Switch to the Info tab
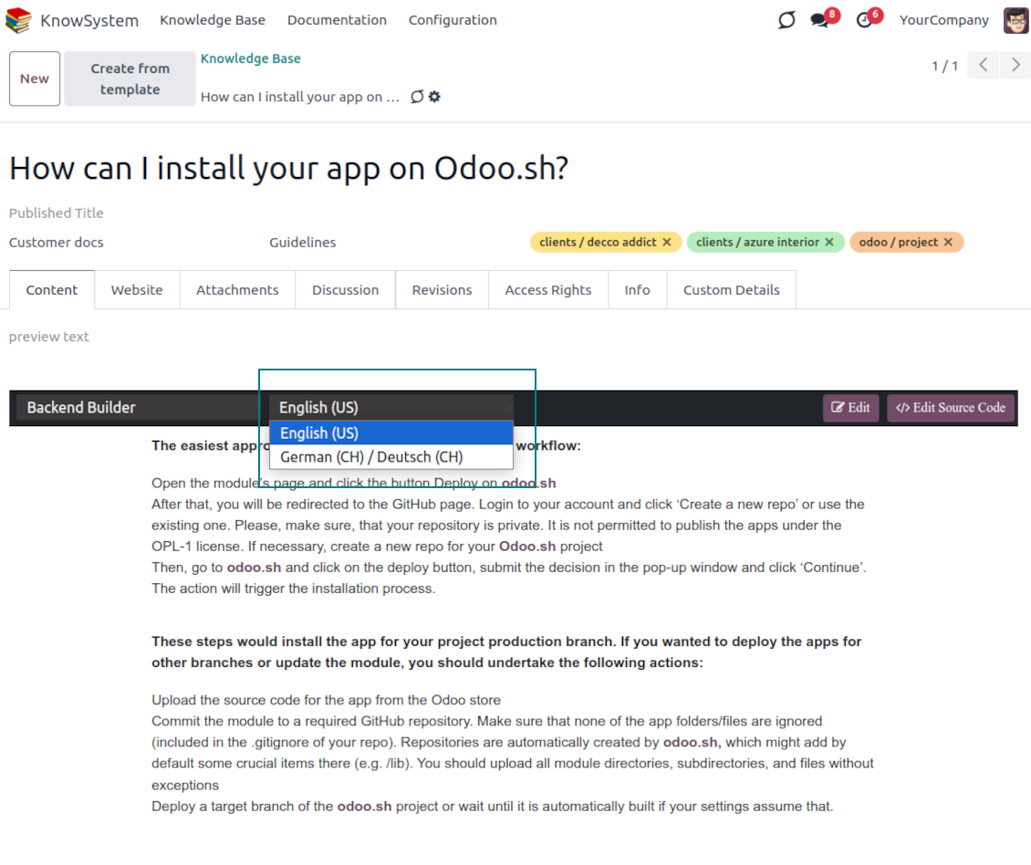 tap(637, 290)
